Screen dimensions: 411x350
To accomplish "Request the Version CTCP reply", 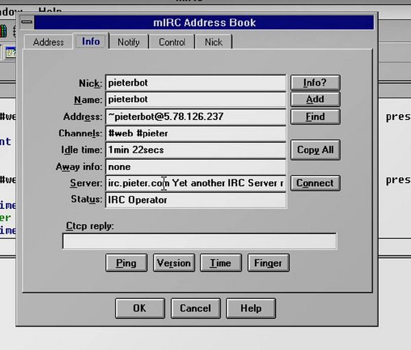I will 174,263.
